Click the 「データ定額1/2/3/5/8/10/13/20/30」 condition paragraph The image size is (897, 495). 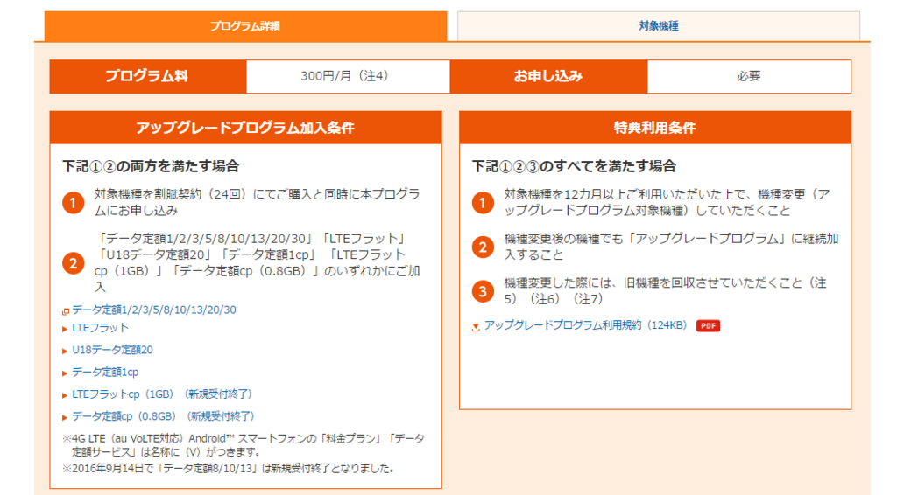pos(257,262)
